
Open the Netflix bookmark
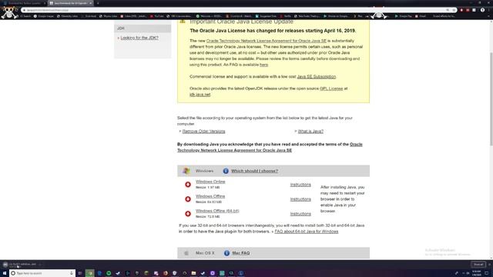[286, 16]
